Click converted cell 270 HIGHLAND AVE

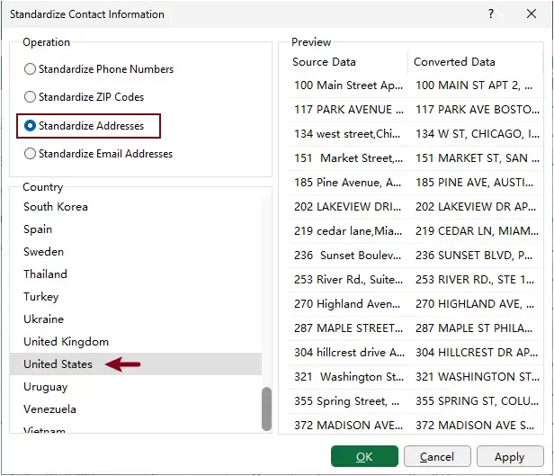click(x=477, y=304)
